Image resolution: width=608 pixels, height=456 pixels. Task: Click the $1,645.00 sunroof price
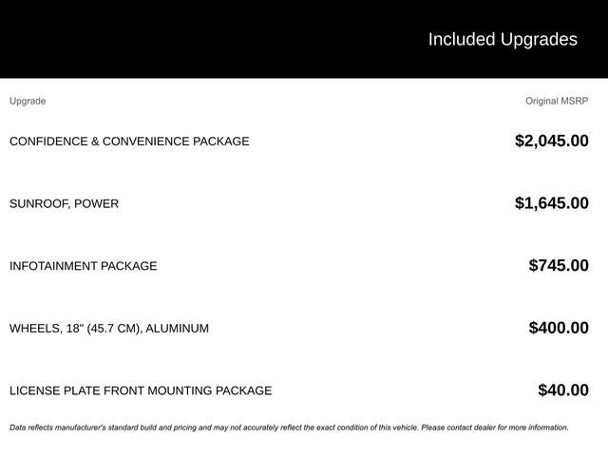coord(551,202)
